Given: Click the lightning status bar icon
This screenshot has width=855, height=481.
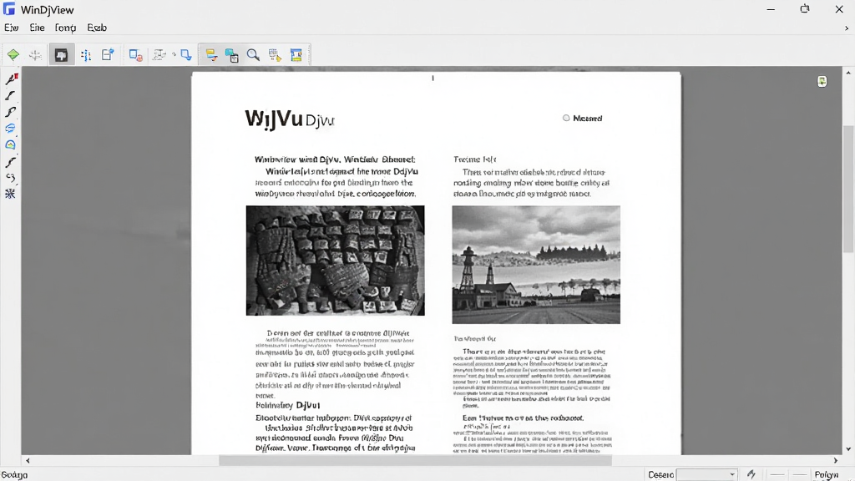Looking at the screenshot, I should tap(751, 474).
